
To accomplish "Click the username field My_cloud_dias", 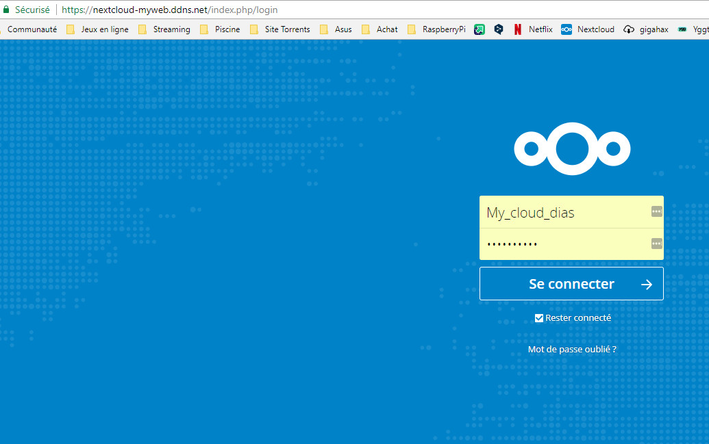I will (571, 212).
